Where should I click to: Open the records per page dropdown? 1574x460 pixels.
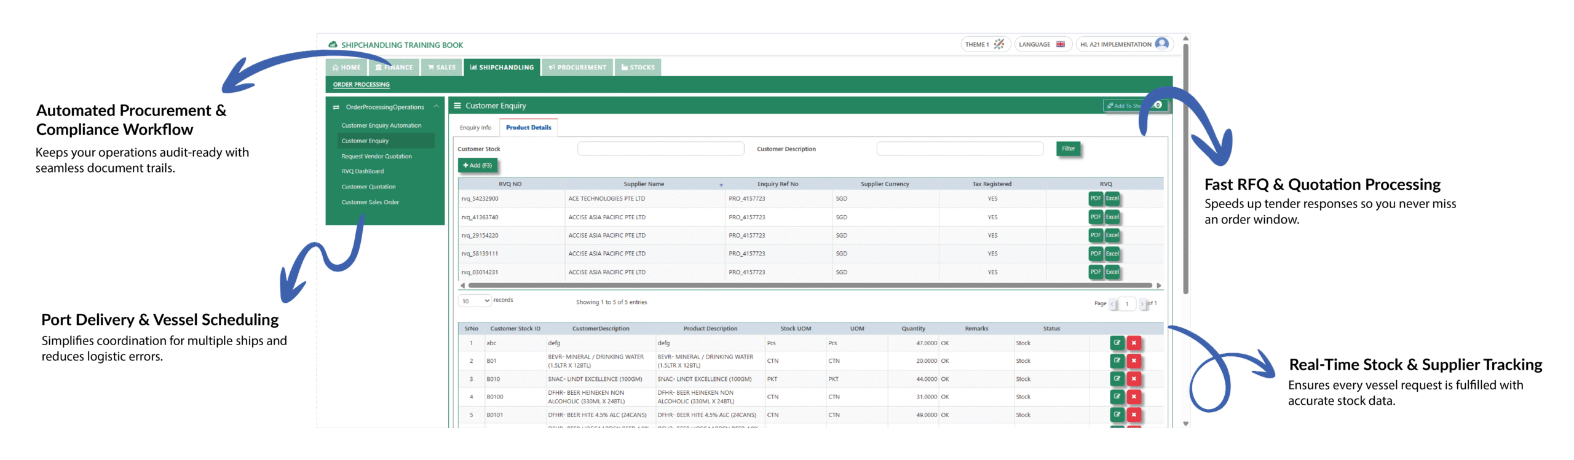pos(475,301)
